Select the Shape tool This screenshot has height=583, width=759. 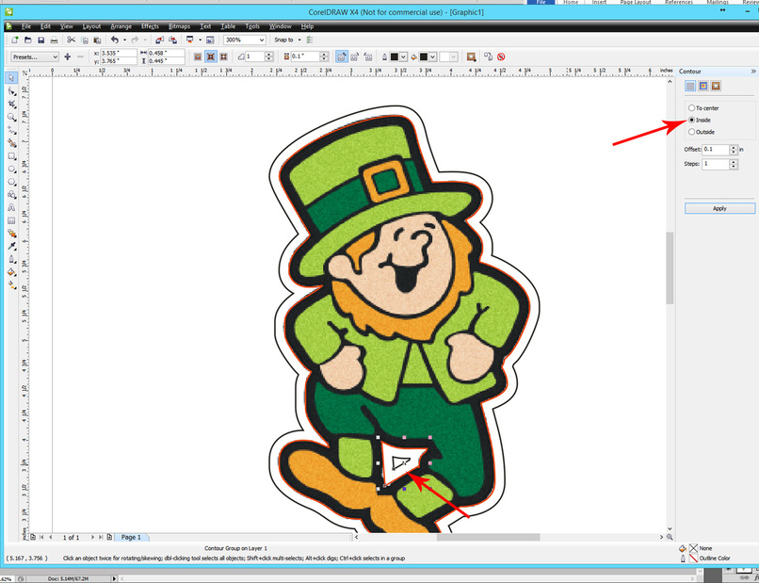tap(11, 90)
